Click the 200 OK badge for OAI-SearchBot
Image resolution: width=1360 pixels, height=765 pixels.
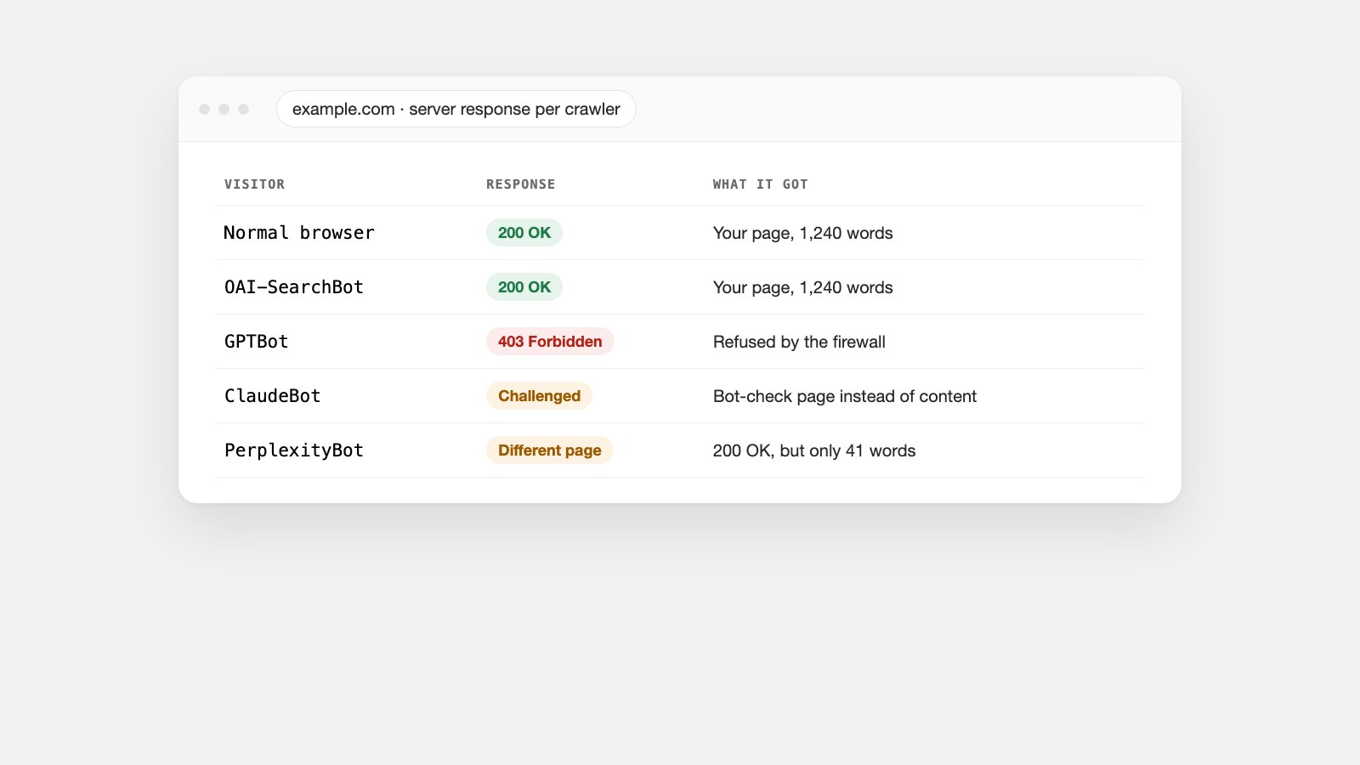coord(524,287)
